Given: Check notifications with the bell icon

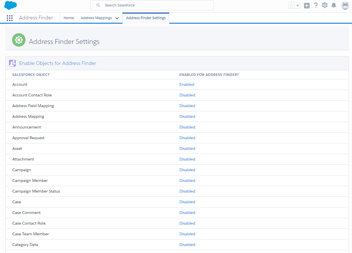Looking at the screenshot, I should pyautogui.click(x=334, y=5).
